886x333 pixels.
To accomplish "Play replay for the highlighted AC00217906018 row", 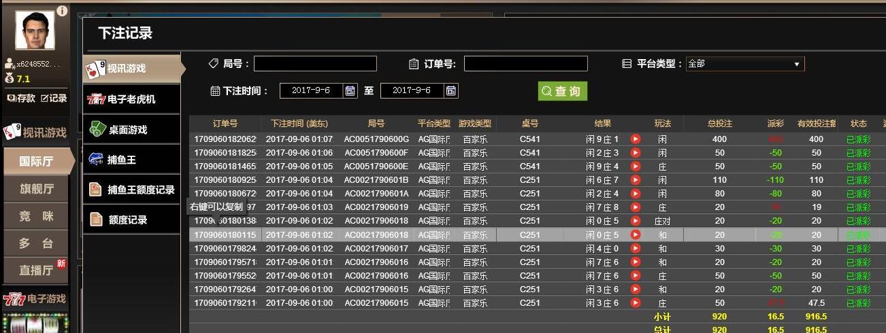I will coord(636,234).
